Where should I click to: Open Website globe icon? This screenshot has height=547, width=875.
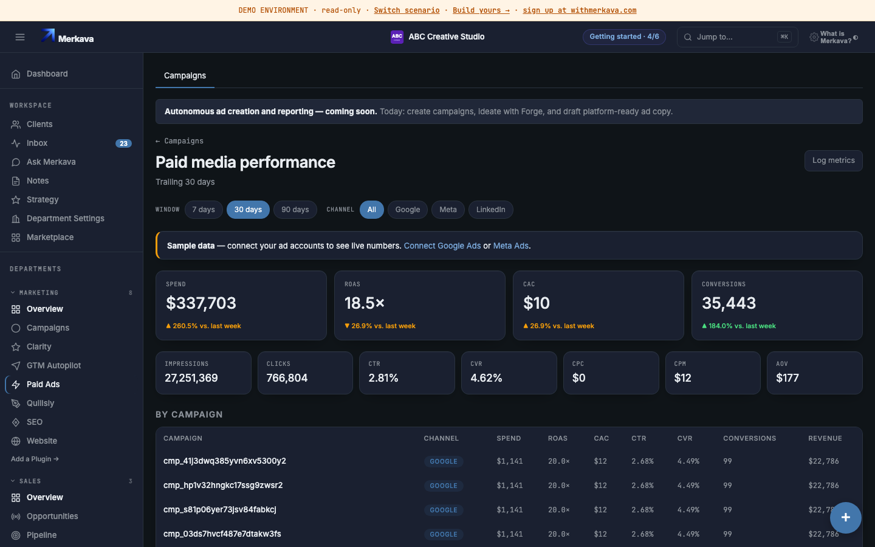click(x=16, y=441)
